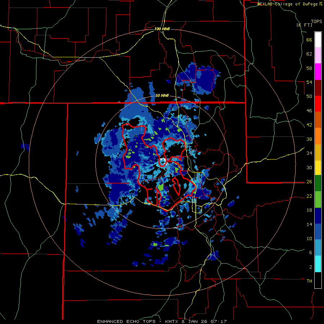Click the dark green legend swatch

tap(318, 183)
